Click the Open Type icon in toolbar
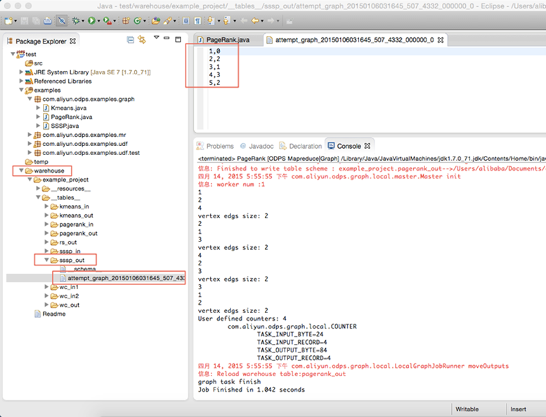This screenshot has width=546, height=417. [156, 21]
